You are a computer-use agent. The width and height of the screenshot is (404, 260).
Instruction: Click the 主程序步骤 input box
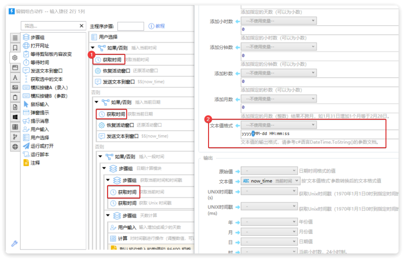click(x=130, y=26)
